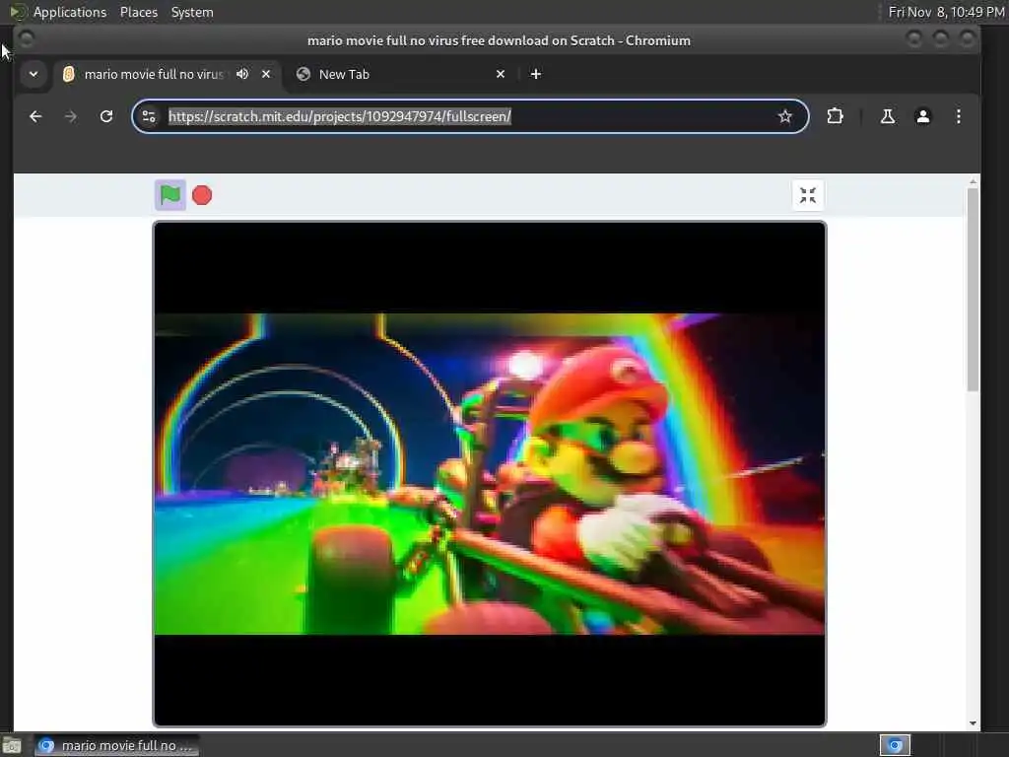Click the workspace switcher icon in bottom panel
Viewport: 1009px width, 757px height.
(895, 745)
